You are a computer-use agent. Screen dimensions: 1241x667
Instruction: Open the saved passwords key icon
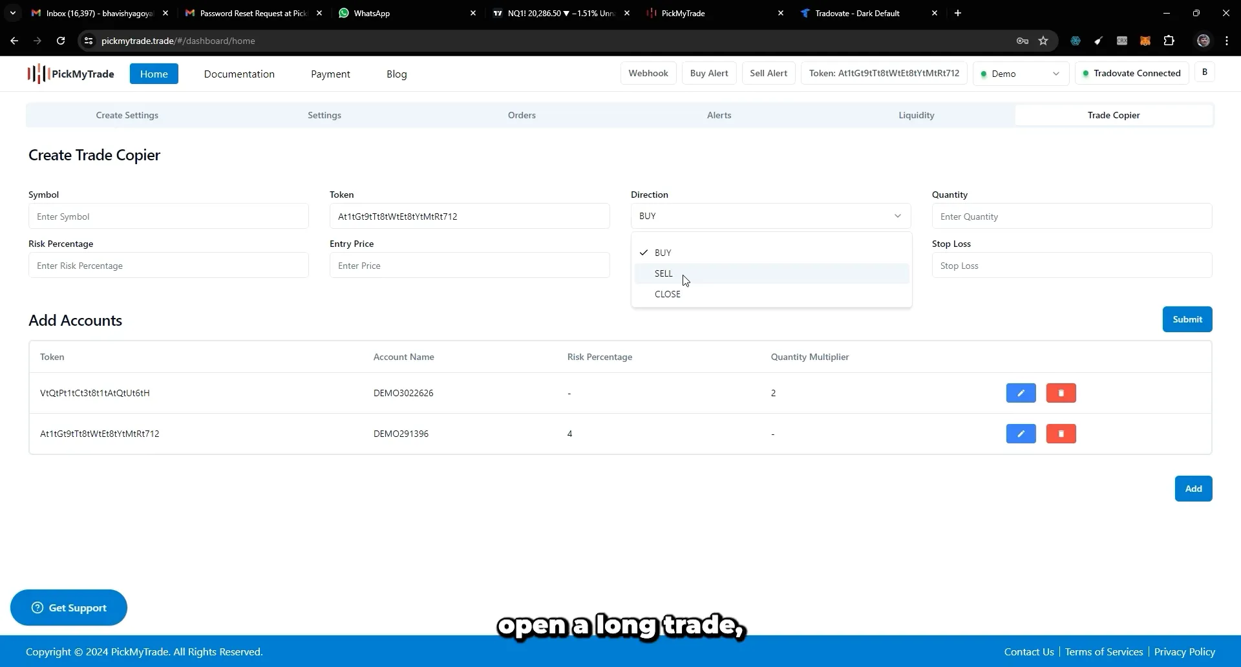[x=1023, y=41]
